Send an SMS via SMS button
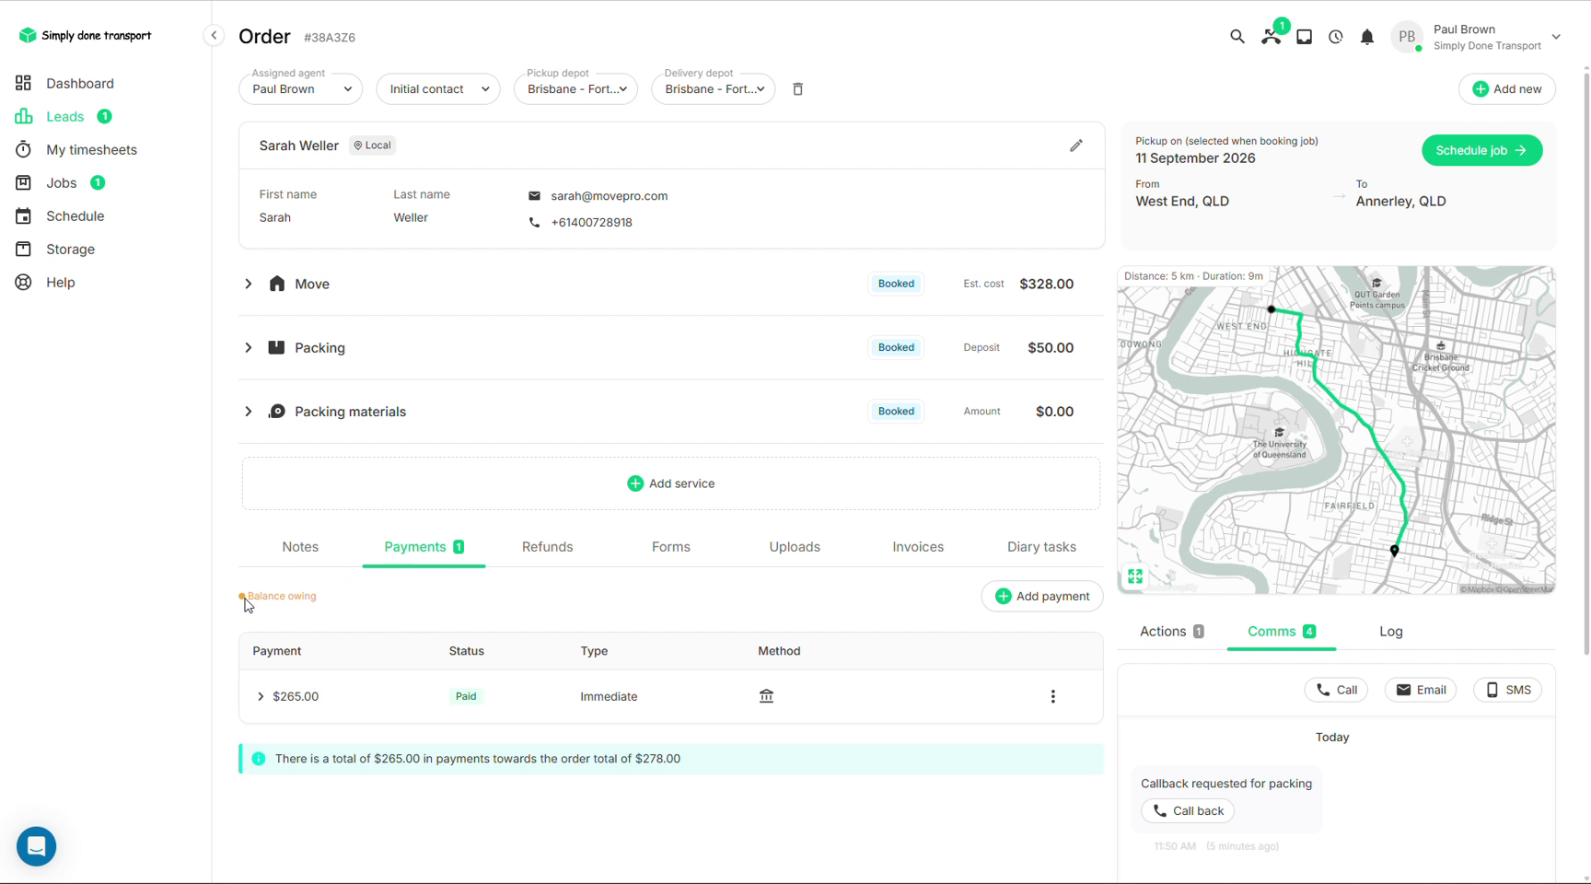The height and width of the screenshot is (884, 1591). (x=1508, y=690)
